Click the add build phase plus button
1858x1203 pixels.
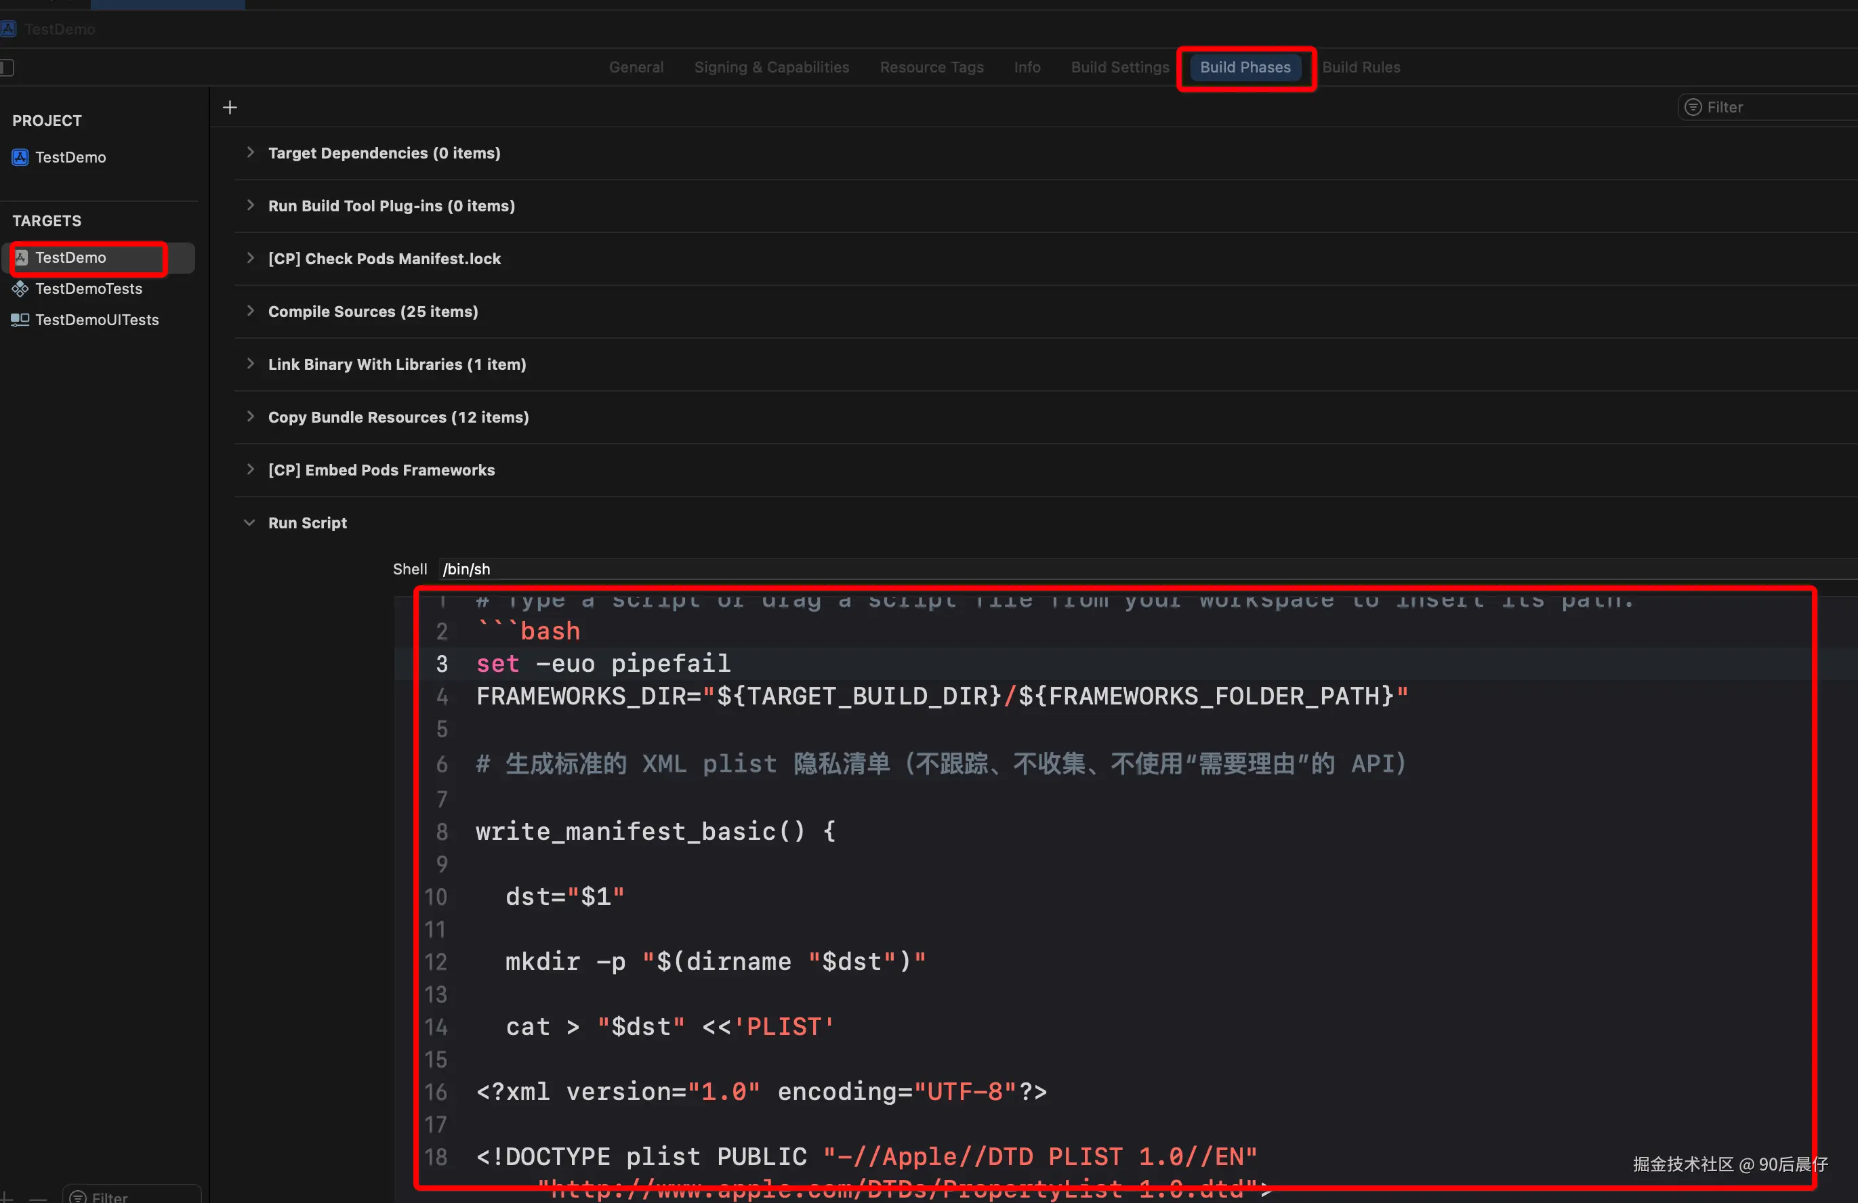(x=230, y=108)
